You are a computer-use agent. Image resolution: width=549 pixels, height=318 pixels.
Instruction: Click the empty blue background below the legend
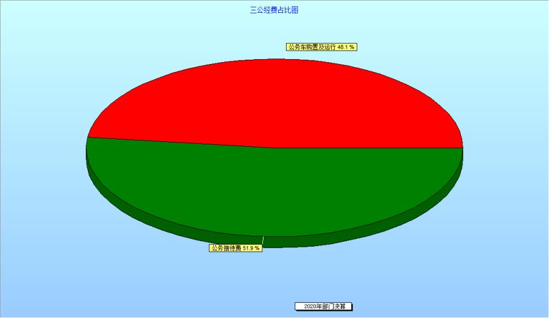click(324, 314)
